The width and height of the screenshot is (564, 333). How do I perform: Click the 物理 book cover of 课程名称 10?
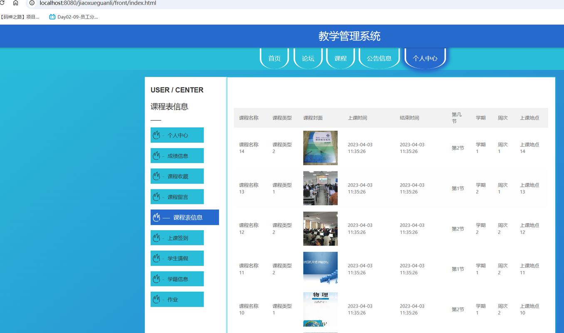321,309
